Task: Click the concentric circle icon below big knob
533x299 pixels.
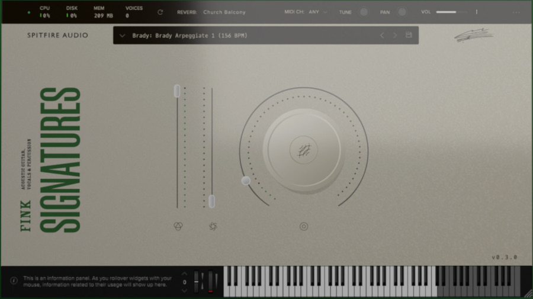Action: (x=304, y=226)
